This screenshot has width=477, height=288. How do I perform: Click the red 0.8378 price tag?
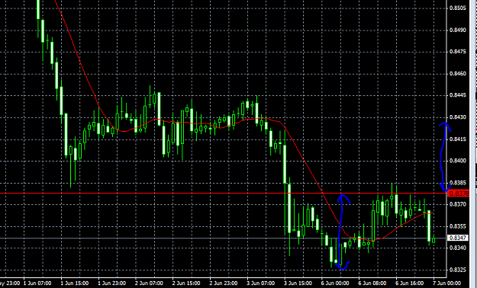pos(459,194)
